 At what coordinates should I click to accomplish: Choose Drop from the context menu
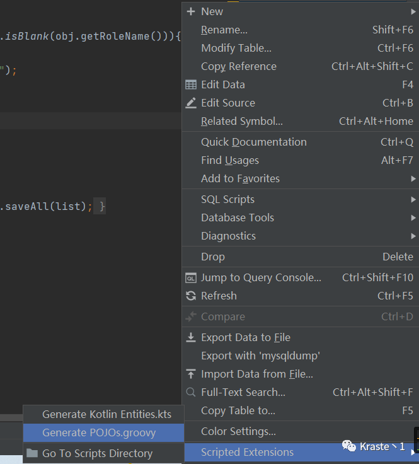point(213,257)
